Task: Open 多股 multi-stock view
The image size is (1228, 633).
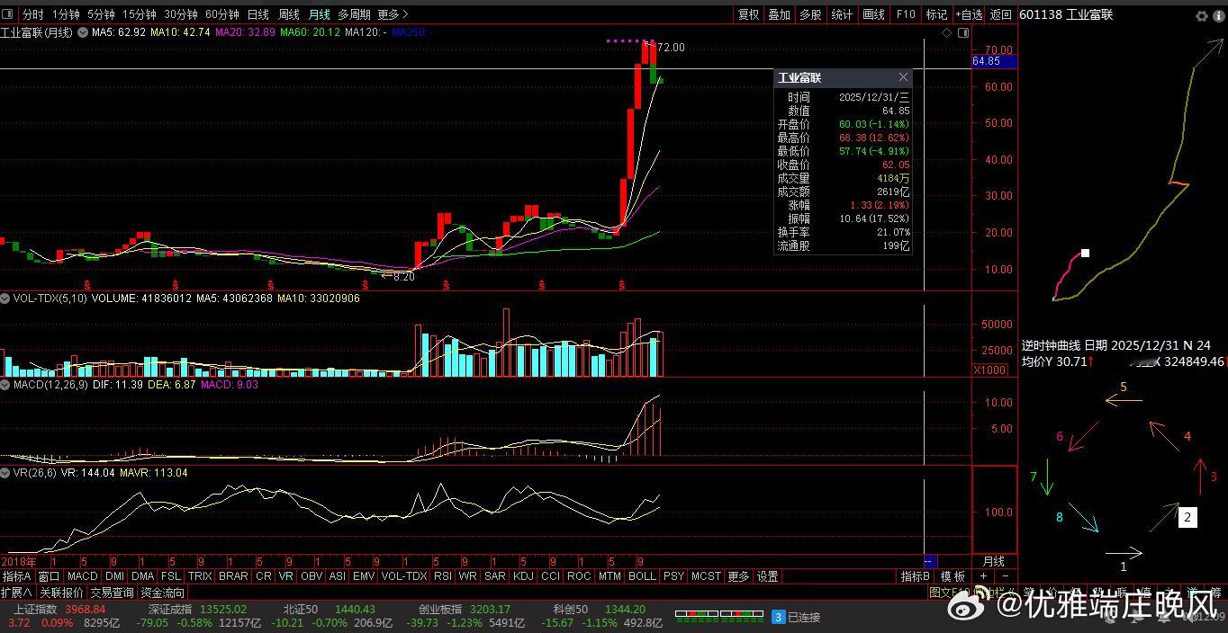Action: pos(810,14)
